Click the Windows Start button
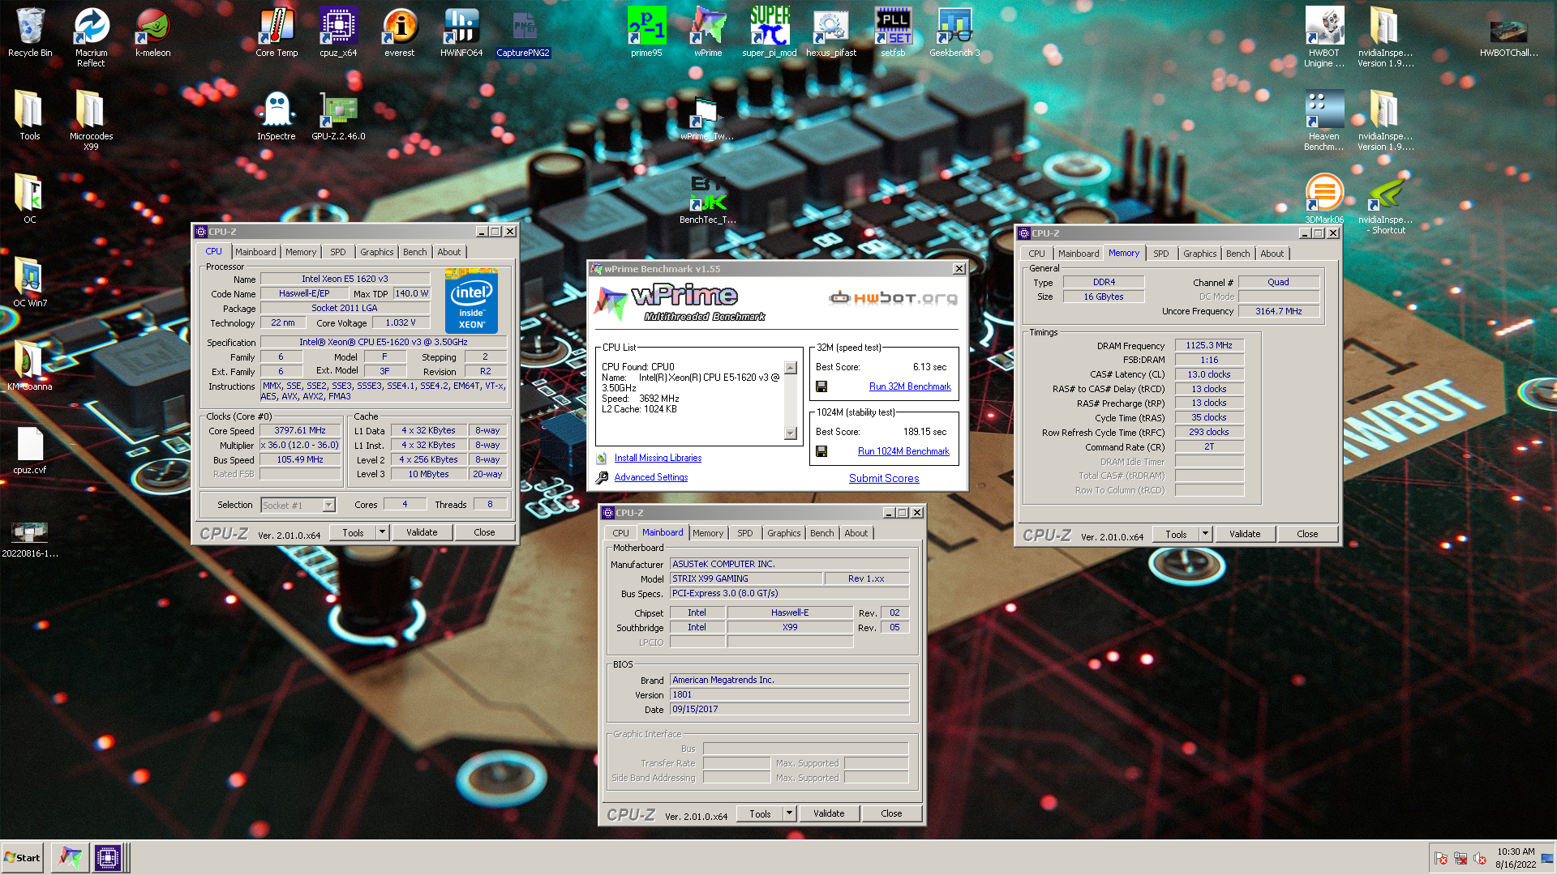Image resolution: width=1557 pixels, height=875 pixels. pyautogui.click(x=22, y=857)
